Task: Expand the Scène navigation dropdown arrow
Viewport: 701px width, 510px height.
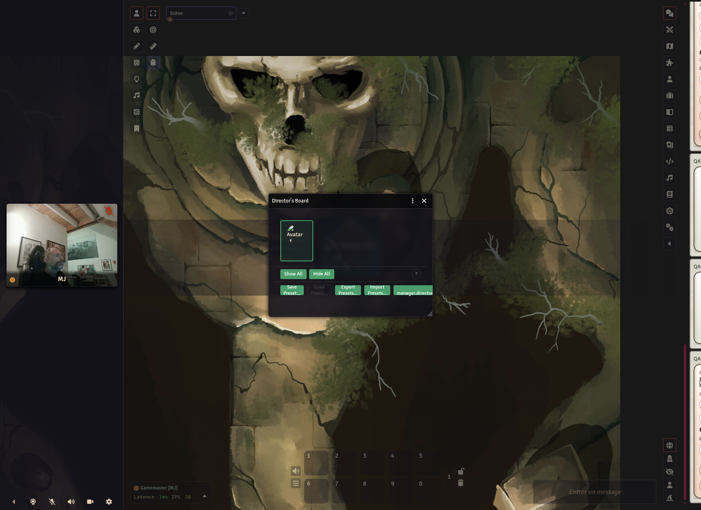Action: 244,13
